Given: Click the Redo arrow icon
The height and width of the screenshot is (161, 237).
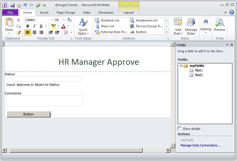Looking at the screenshot, I should (31, 5).
